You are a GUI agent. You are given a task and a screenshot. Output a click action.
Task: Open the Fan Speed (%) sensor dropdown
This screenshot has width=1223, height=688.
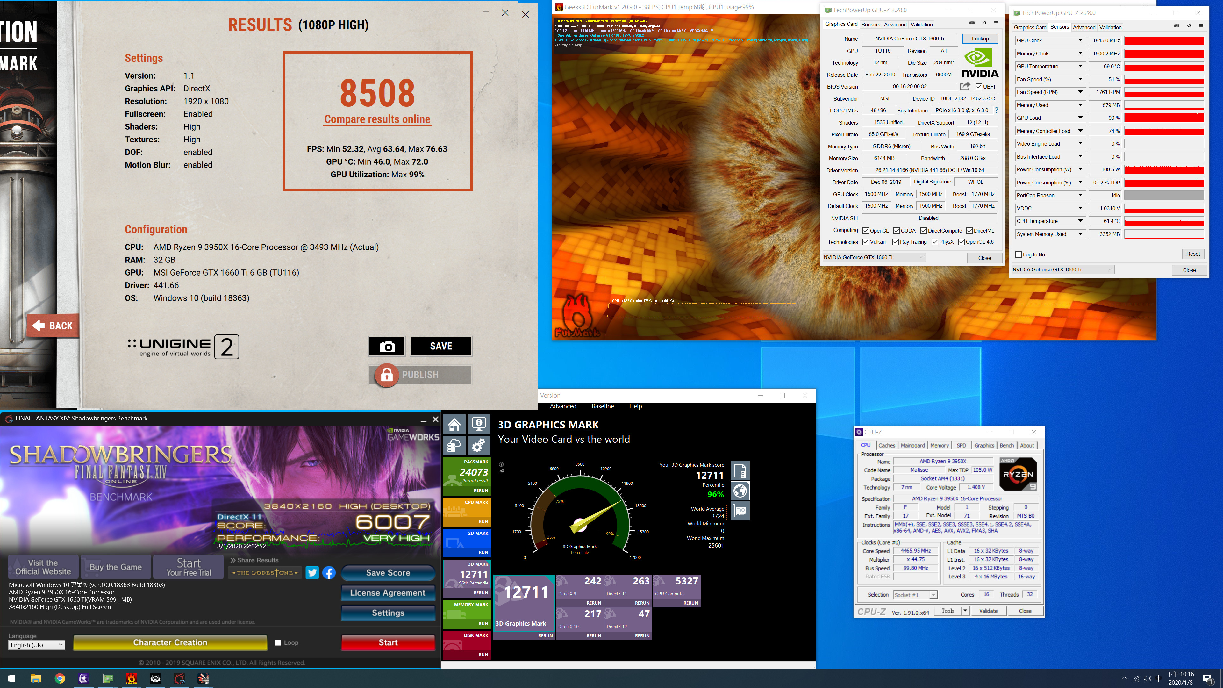pyautogui.click(x=1080, y=79)
